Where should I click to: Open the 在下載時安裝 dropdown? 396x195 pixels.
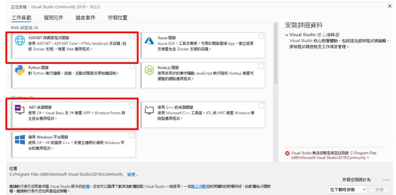pos(348,190)
